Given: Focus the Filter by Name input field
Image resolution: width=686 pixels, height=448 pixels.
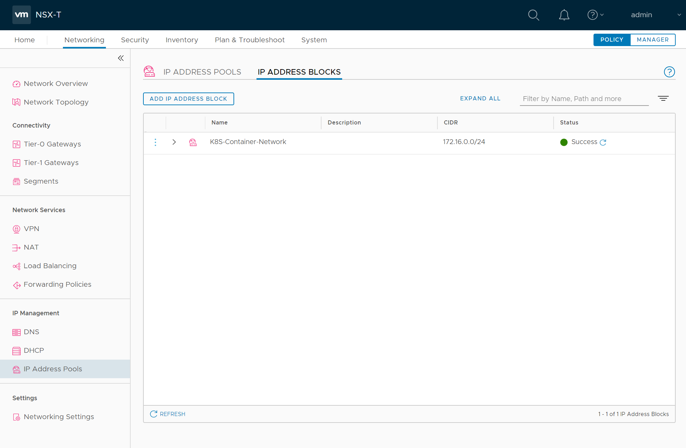Looking at the screenshot, I should click(x=584, y=99).
